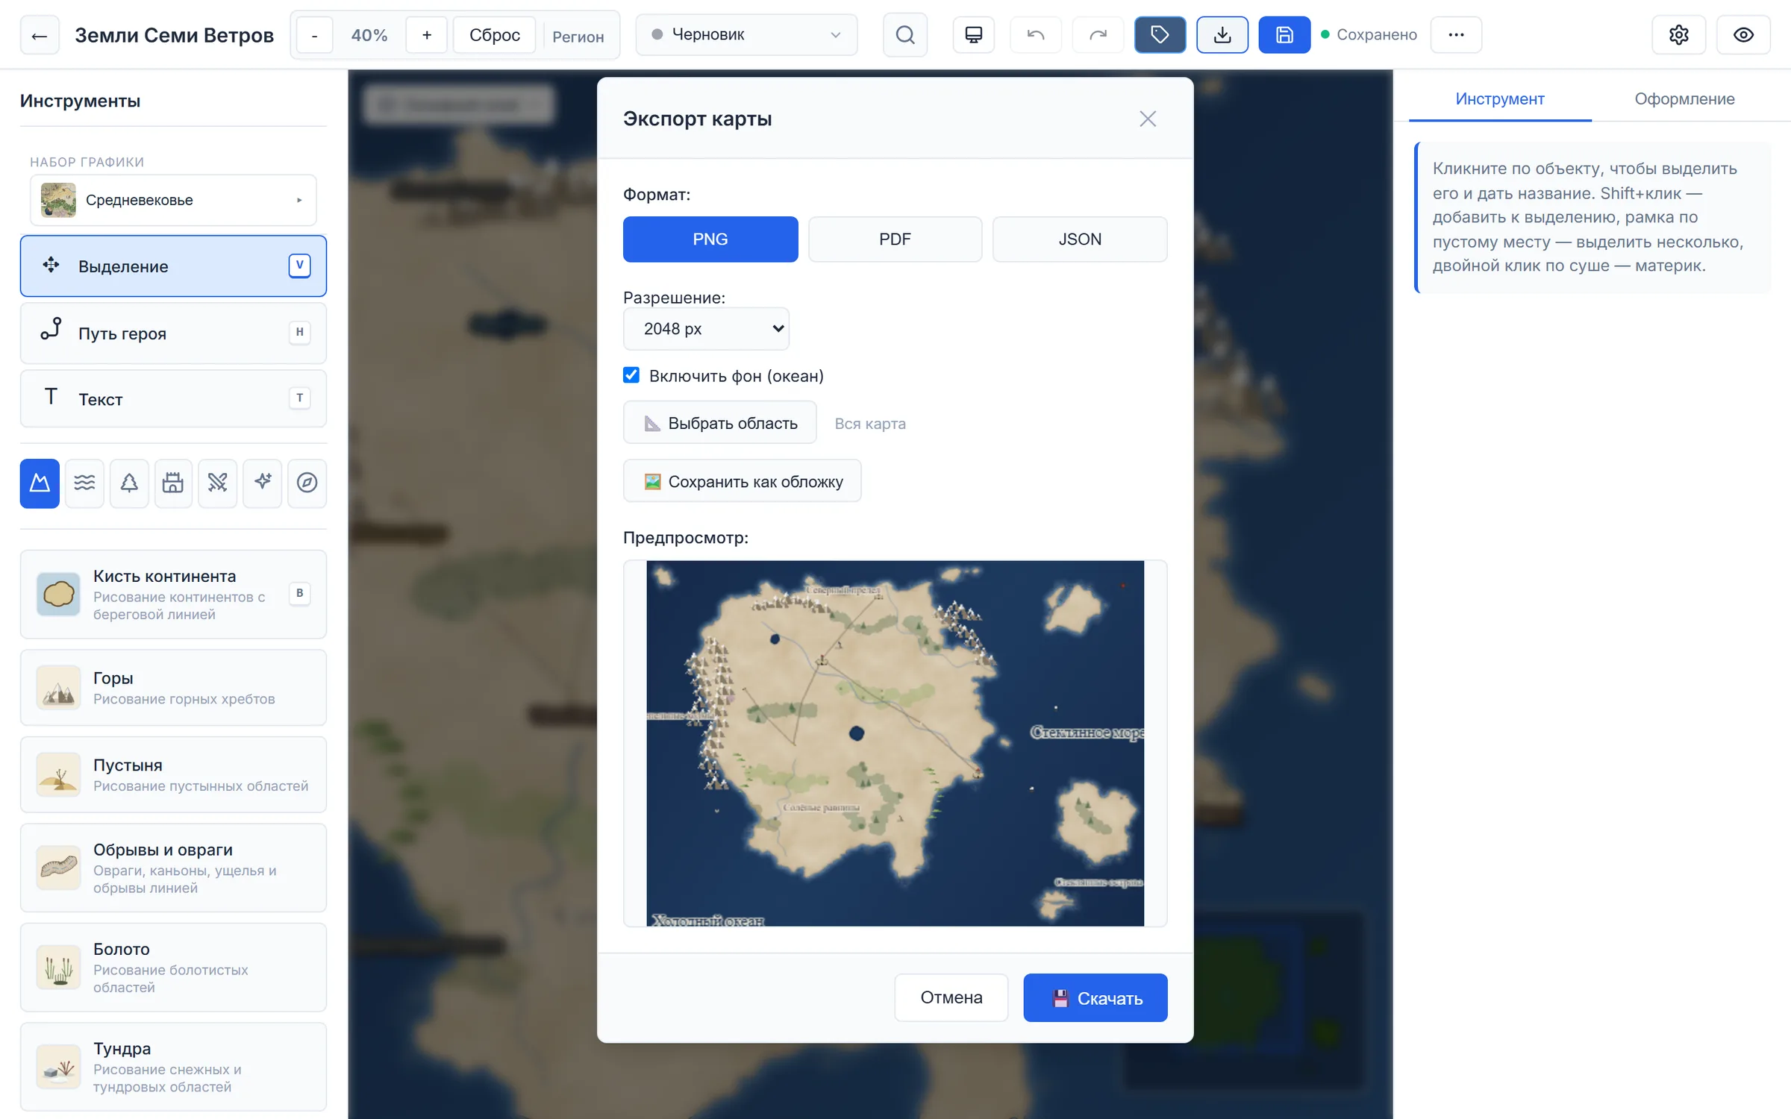Click the monitor presentation icon
Viewport: 1791px width, 1119px height.
tap(974, 35)
